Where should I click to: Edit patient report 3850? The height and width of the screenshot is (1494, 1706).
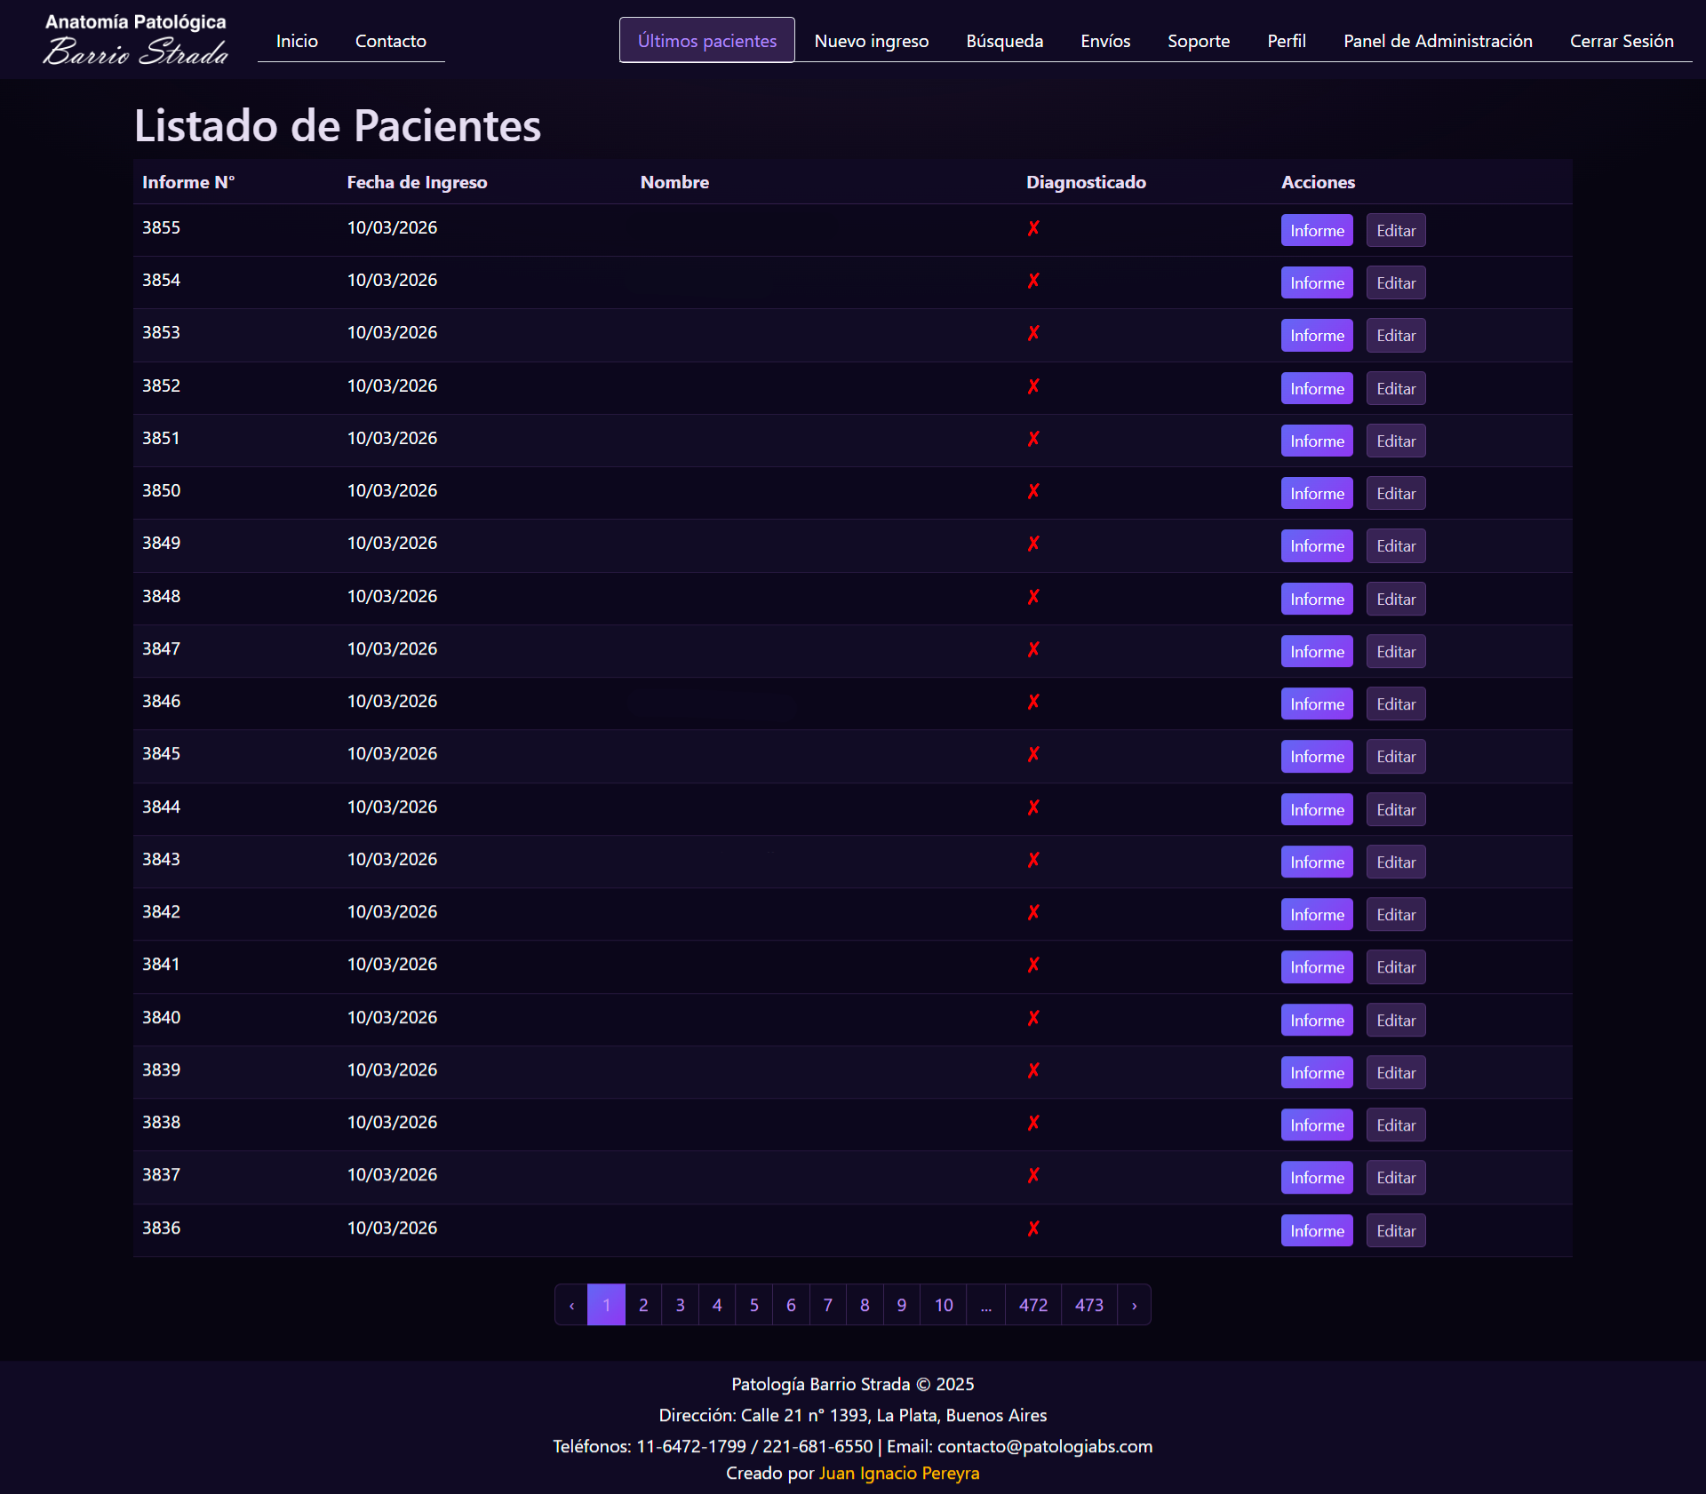[1395, 493]
